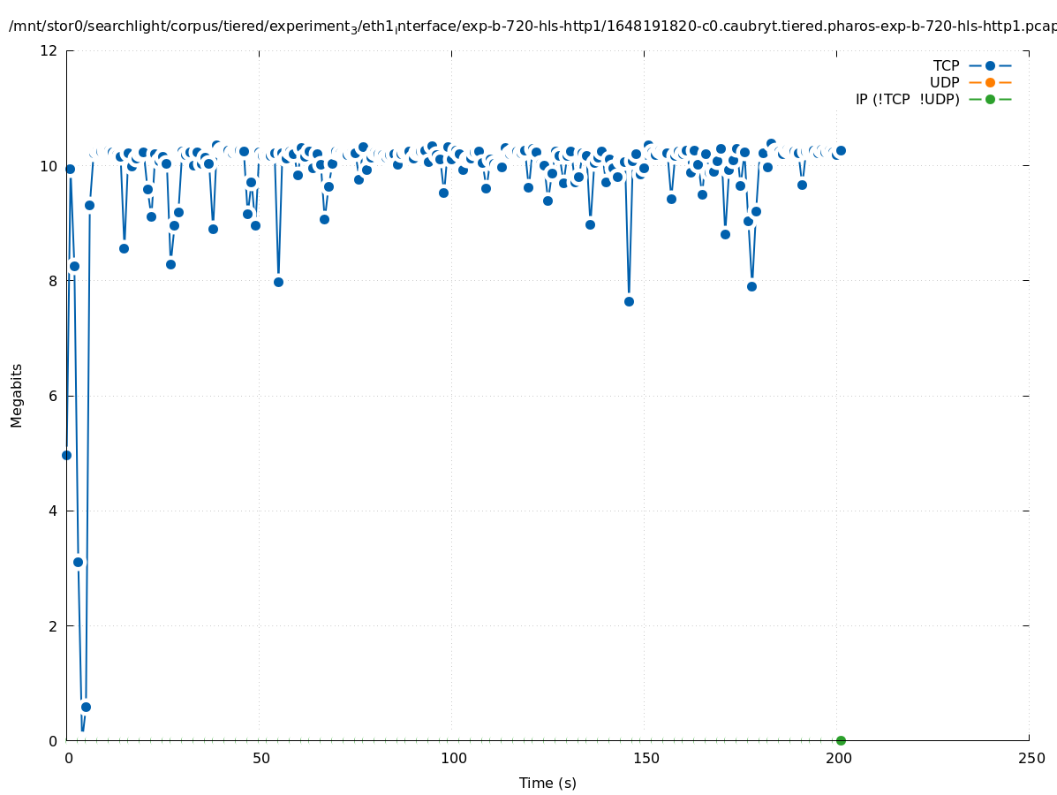Click the green data point on the x-axis
Screen dimensions: 1057x795
(841, 740)
